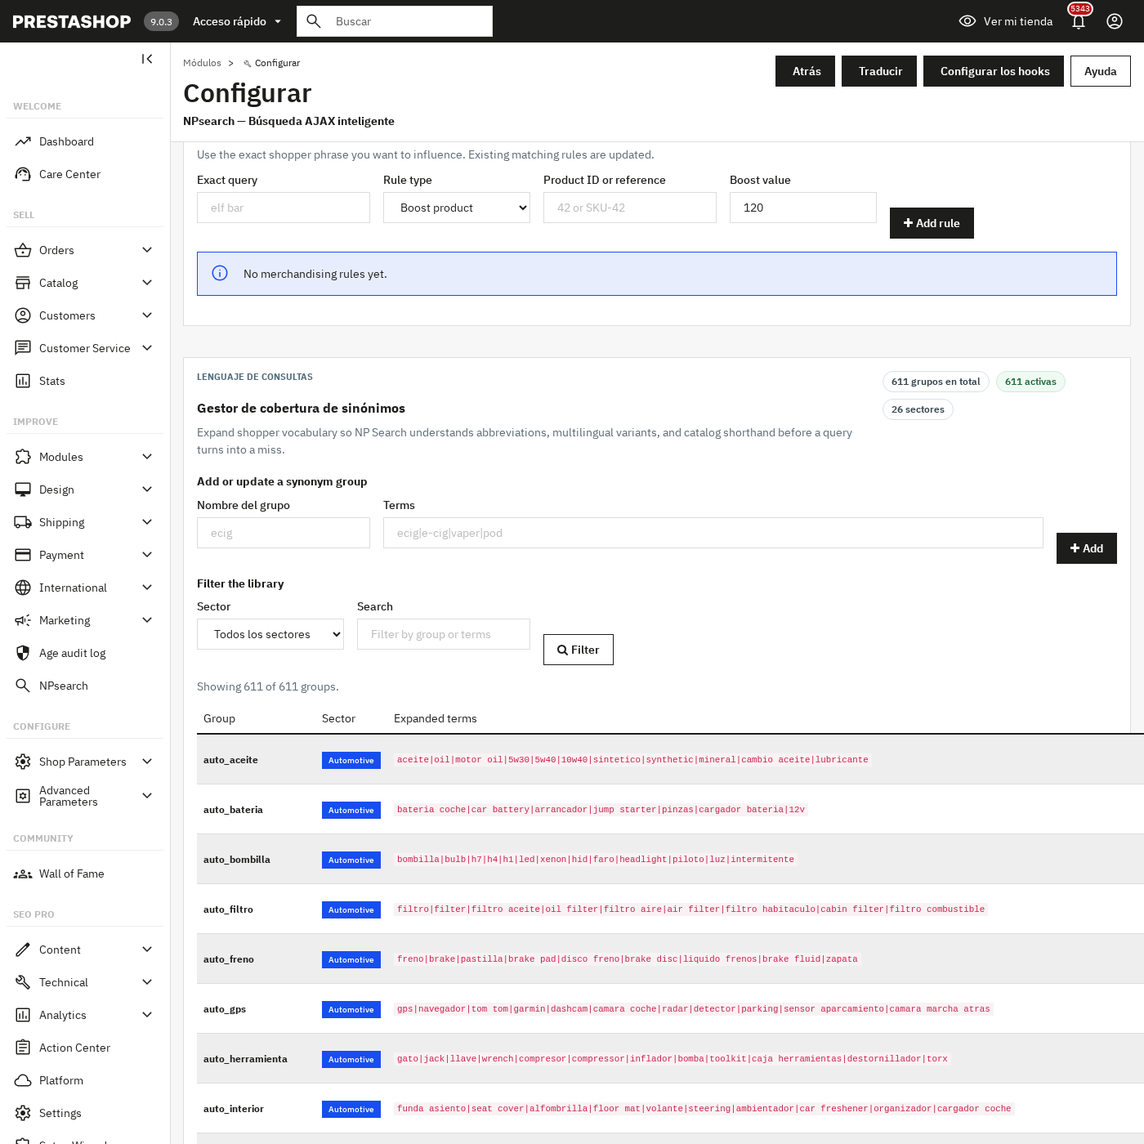Viewport: 1144px width, 1144px height.
Task: Focus the Nombre del grupo field
Action: coord(284,533)
